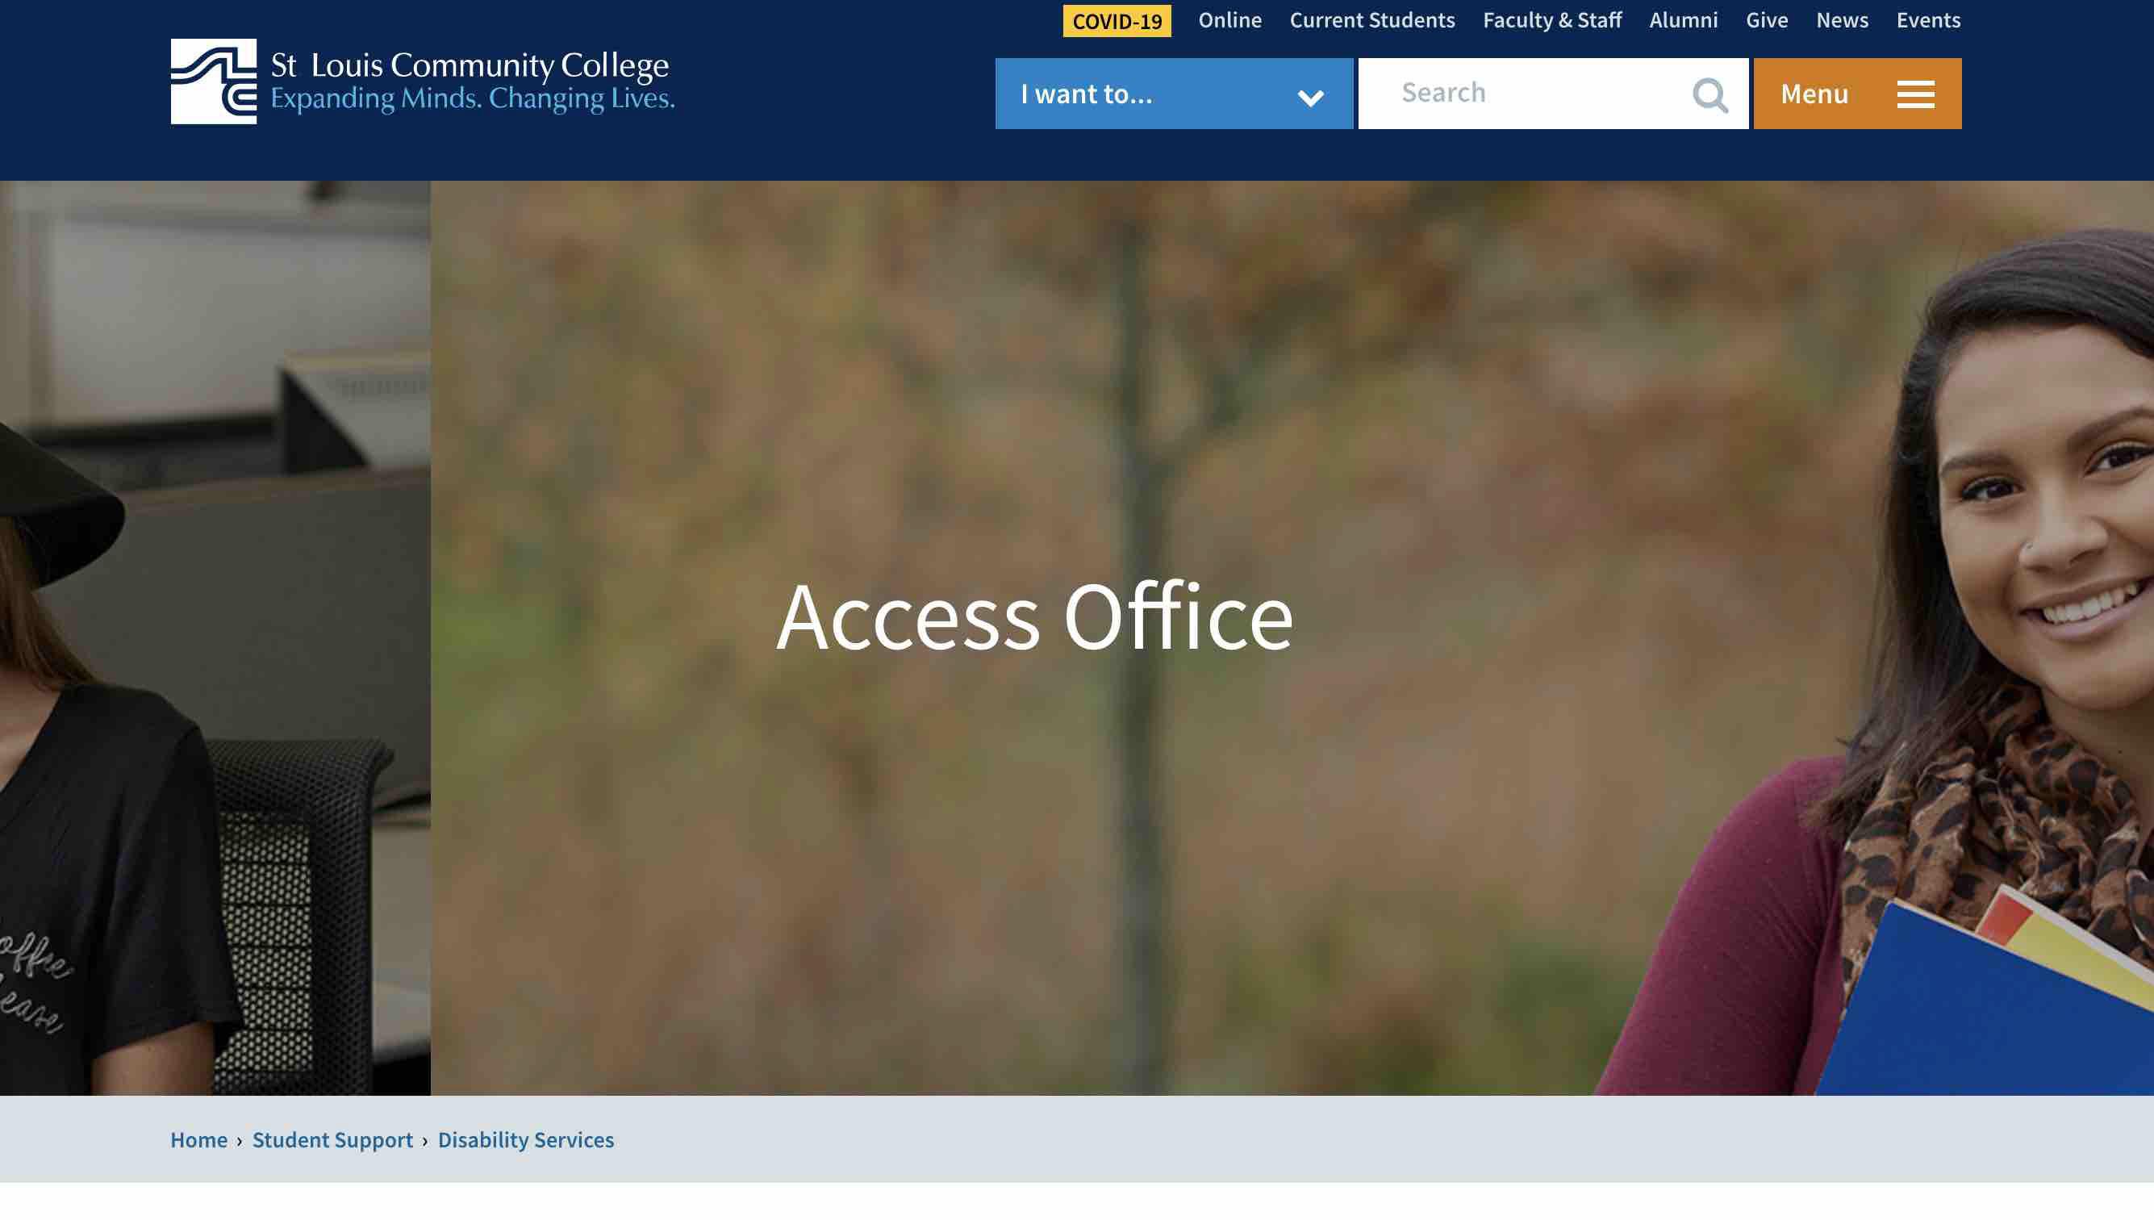Screen dimensions: 2154x1220
Task: Click the Give link
Action: [1766, 20]
